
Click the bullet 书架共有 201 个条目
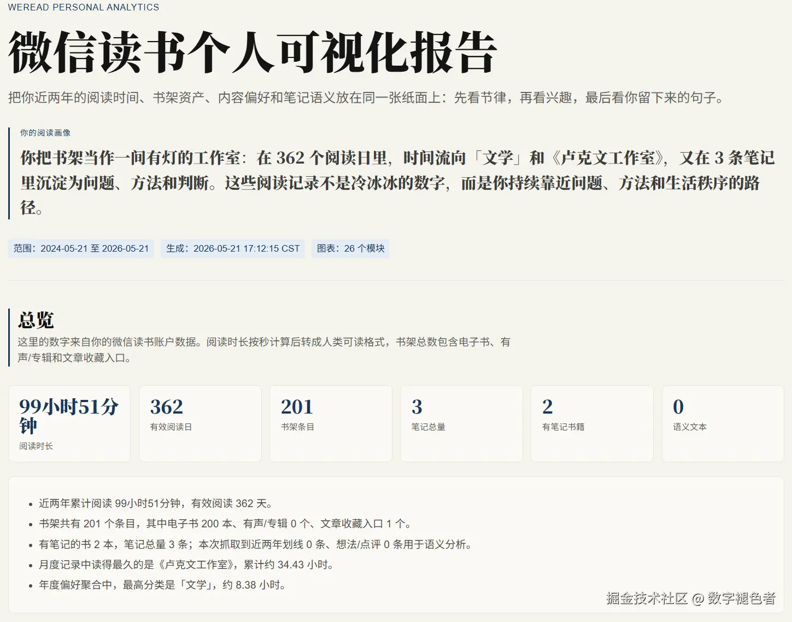pos(225,524)
